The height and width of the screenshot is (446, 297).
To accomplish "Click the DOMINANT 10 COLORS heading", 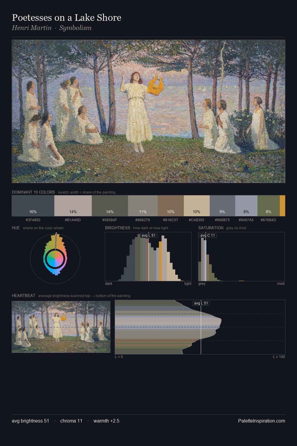I will coord(33,192).
